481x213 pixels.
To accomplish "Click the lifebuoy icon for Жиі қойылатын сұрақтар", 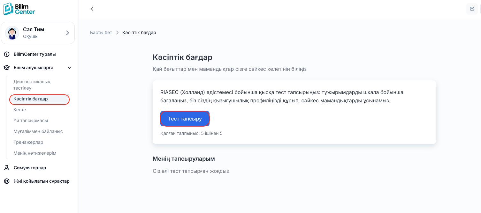I will pos(6,181).
